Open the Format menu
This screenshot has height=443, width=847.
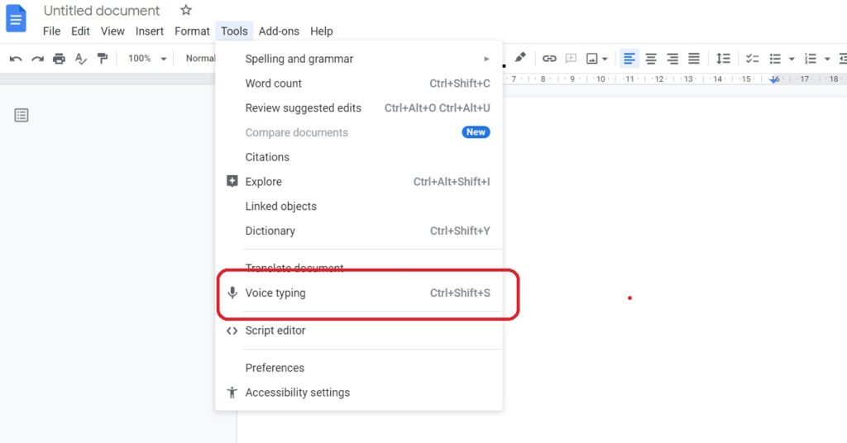pos(192,31)
